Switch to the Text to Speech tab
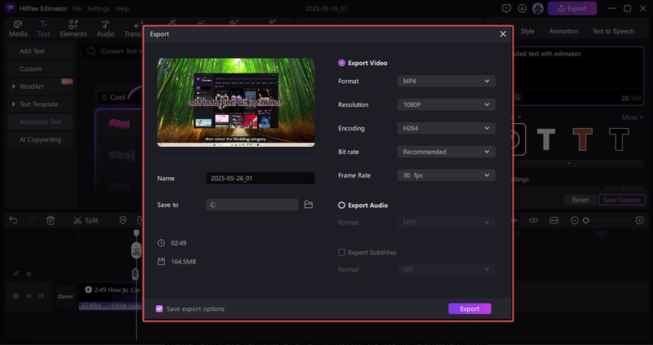 612,31
